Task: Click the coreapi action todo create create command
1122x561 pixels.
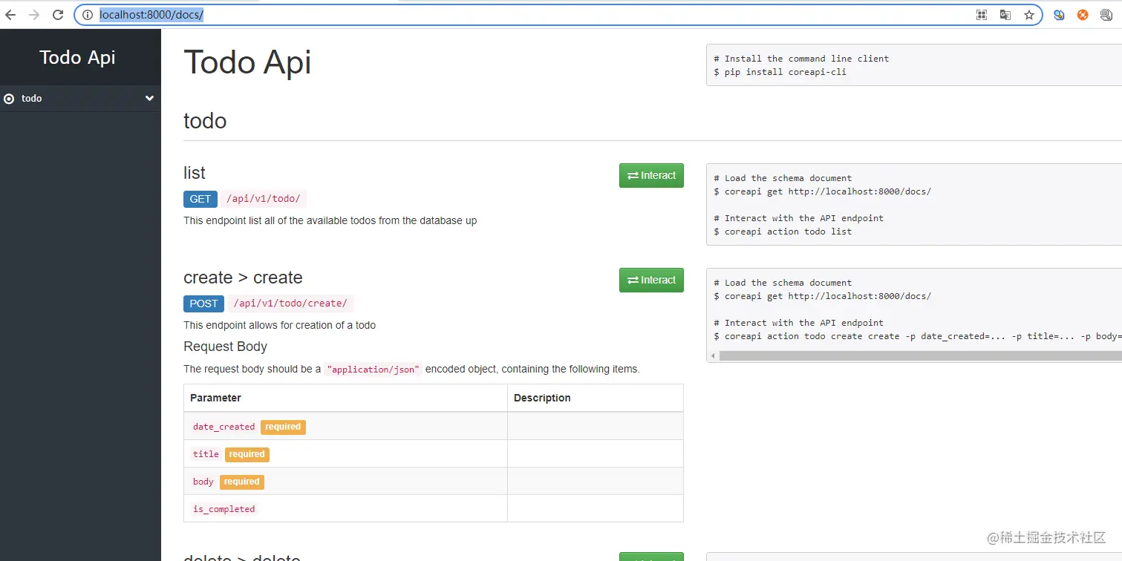Action: [917, 336]
